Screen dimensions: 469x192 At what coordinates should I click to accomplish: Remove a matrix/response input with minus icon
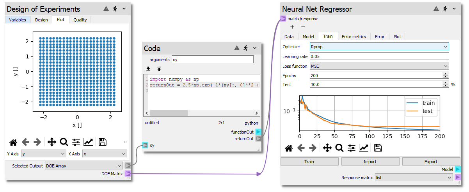(303, 27)
